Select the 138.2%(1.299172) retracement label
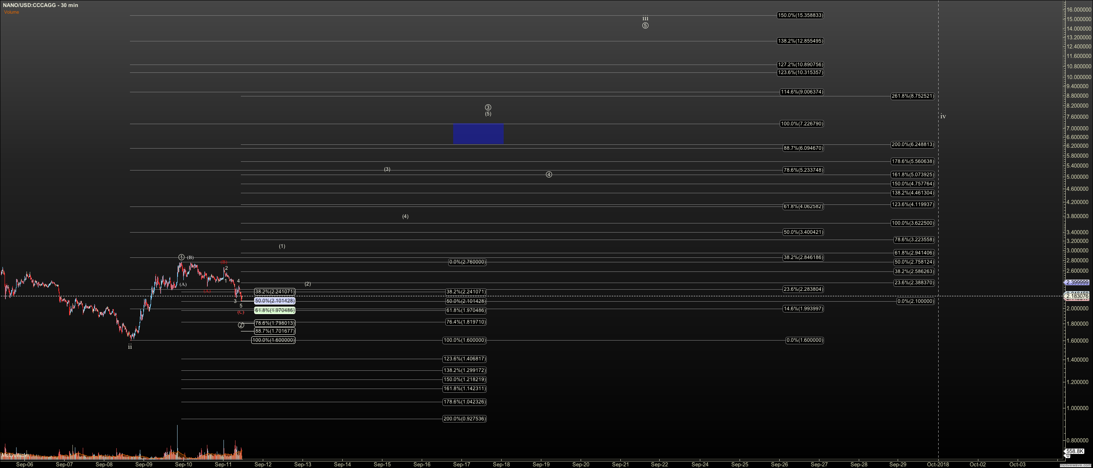The height and width of the screenshot is (468, 1093). click(x=465, y=370)
